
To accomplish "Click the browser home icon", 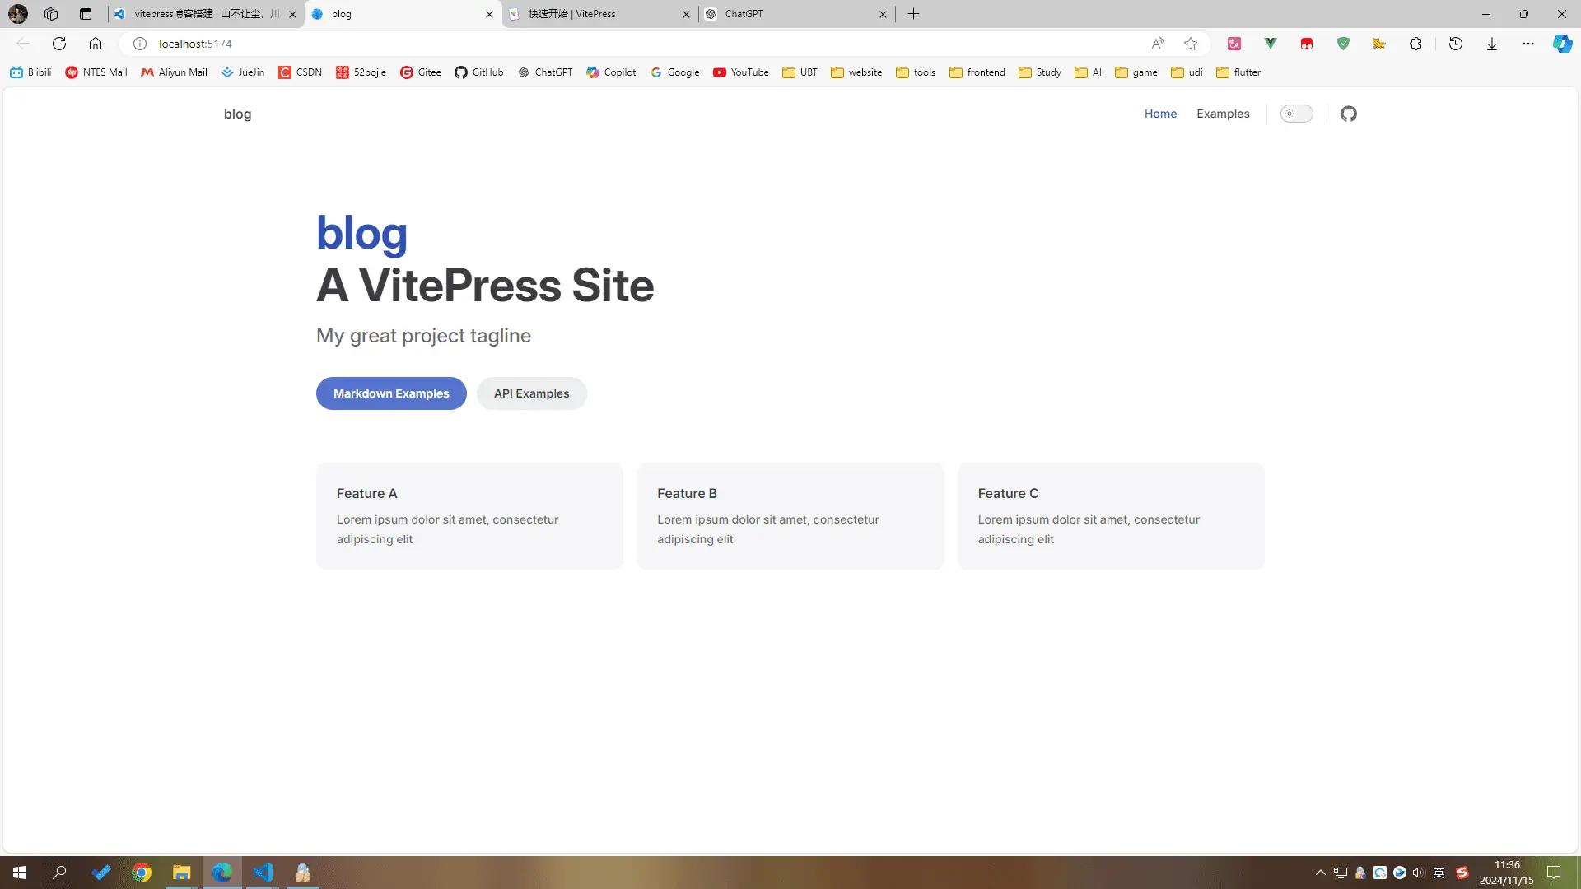I will click(x=96, y=44).
